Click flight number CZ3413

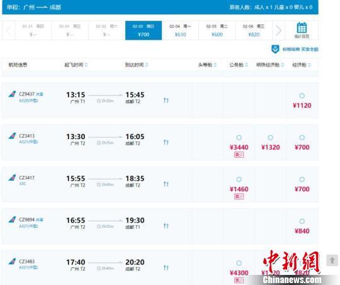pyautogui.click(x=26, y=136)
